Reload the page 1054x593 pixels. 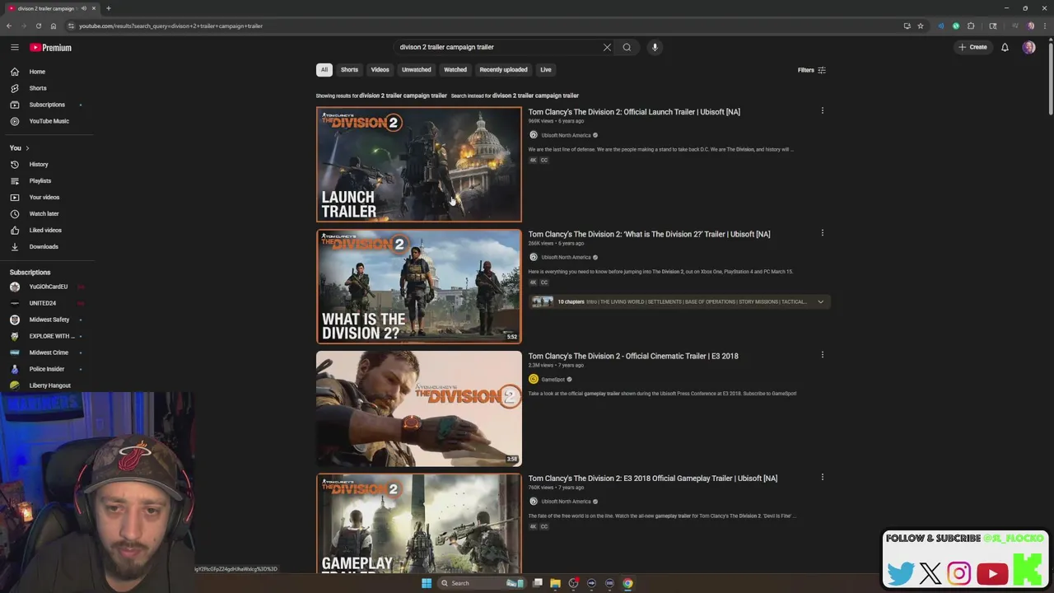pyautogui.click(x=38, y=26)
